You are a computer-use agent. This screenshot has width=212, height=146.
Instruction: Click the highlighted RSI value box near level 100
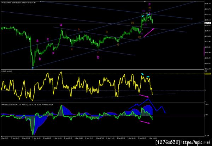pyautogui.click(x=207, y=74)
